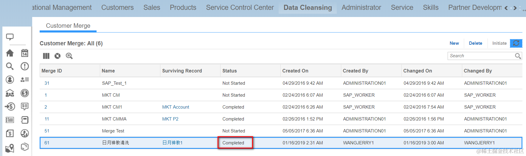Open the column settings icon
This screenshot has height=156, width=526.
click(x=46, y=56)
